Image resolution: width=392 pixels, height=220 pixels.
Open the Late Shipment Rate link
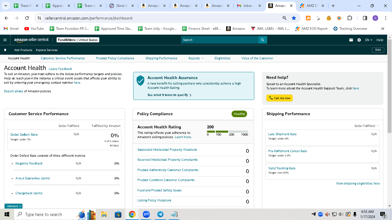(x=282, y=134)
